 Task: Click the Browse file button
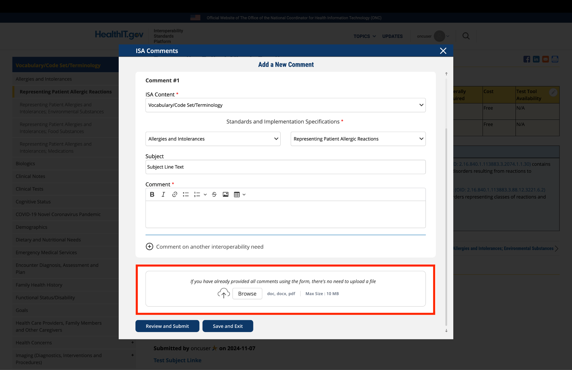pos(247,294)
